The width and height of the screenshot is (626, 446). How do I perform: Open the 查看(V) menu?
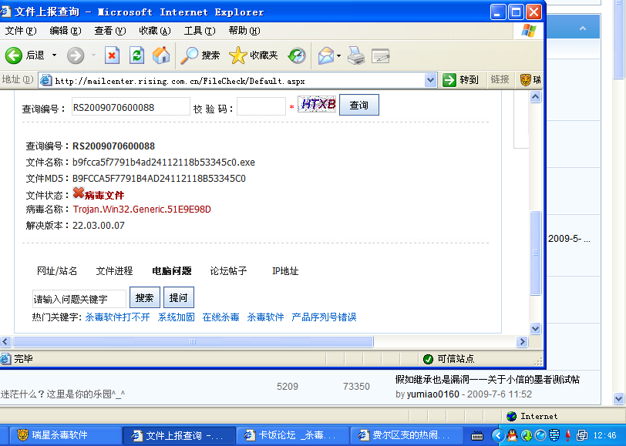109,31
